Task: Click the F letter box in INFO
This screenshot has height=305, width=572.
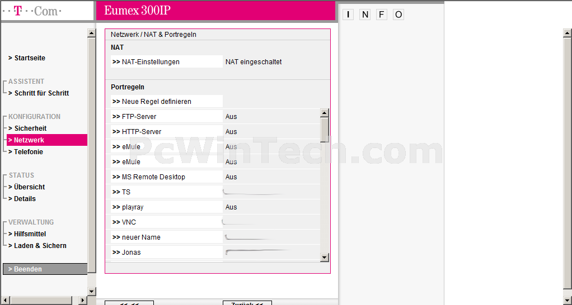Action: pos(382,15)
